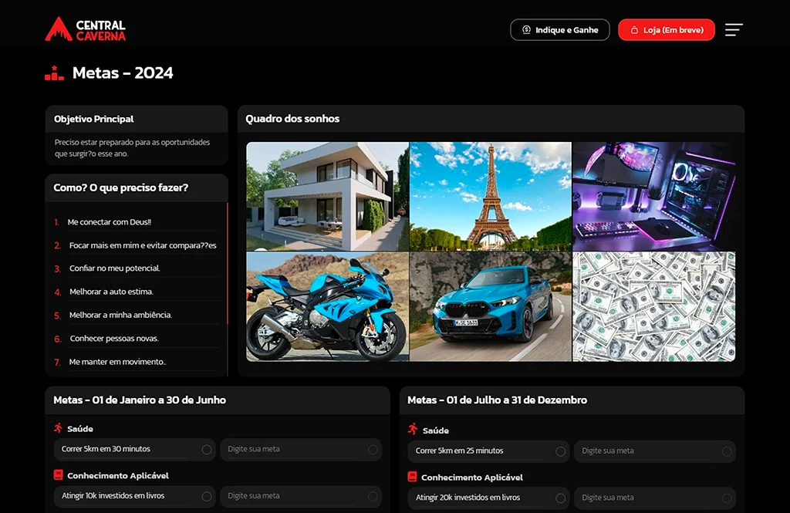
Task: Click 'Digite sua meta' Saúde field, Julho a Dezembro
Action: [654, 451]
